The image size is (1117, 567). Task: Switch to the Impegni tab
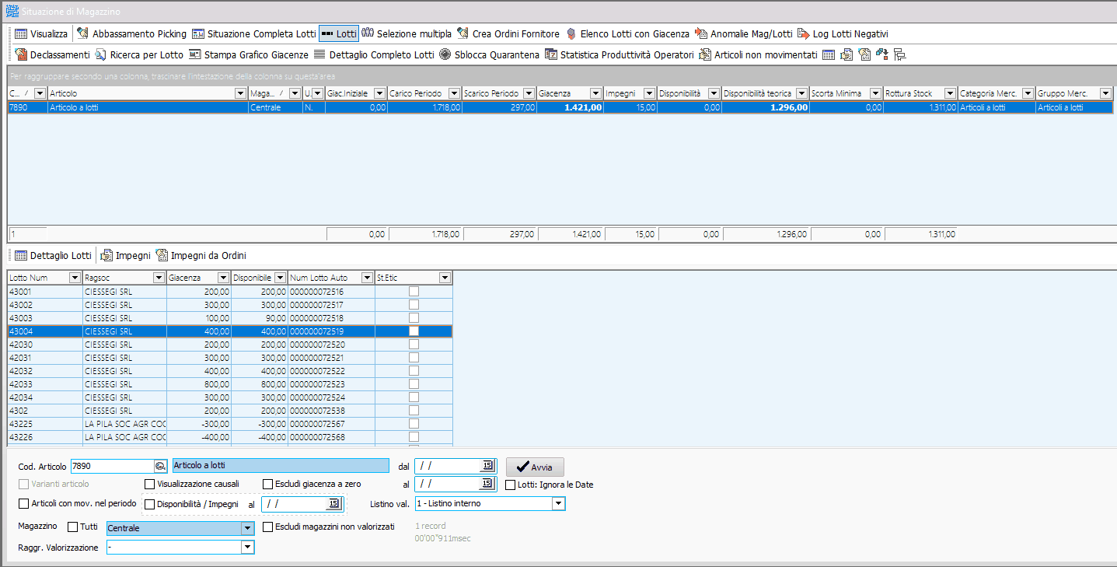125,255
